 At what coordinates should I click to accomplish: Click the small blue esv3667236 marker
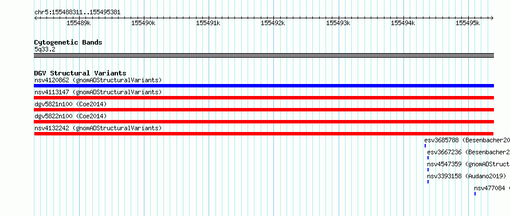428,158
